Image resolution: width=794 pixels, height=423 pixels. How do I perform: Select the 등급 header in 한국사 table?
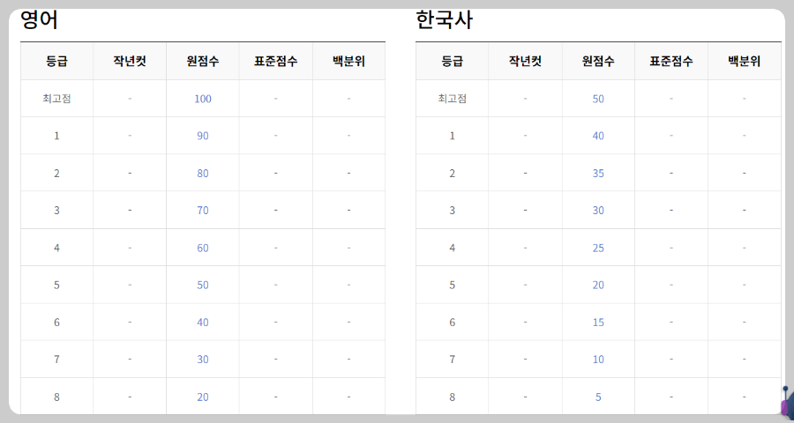tap(453, 62)
